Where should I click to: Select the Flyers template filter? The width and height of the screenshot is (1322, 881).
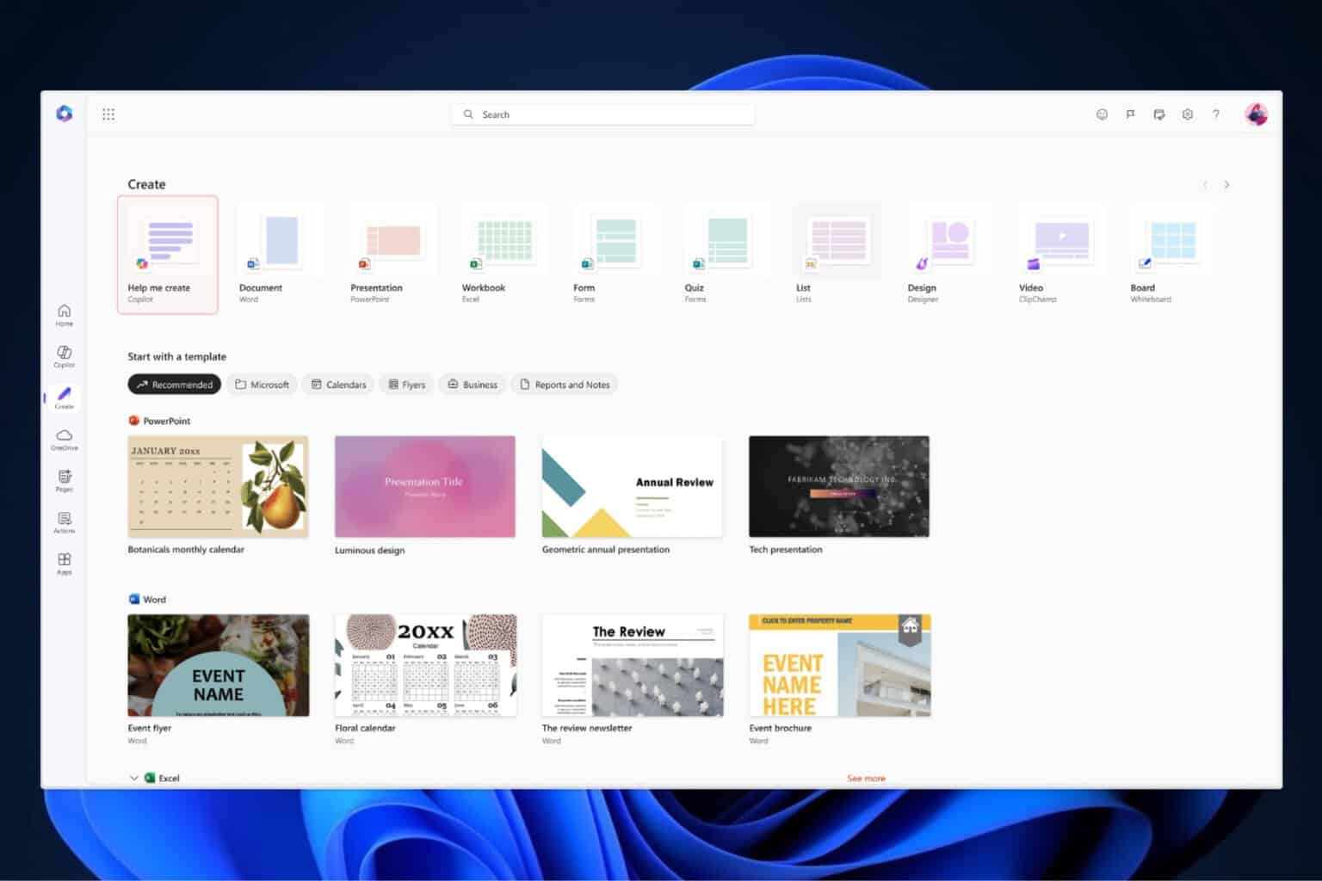tap(406, 385)
